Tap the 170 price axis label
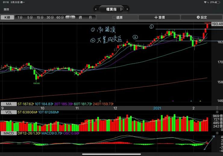Image resolution: width=223 pixels, height=156 pixels. 220,62
